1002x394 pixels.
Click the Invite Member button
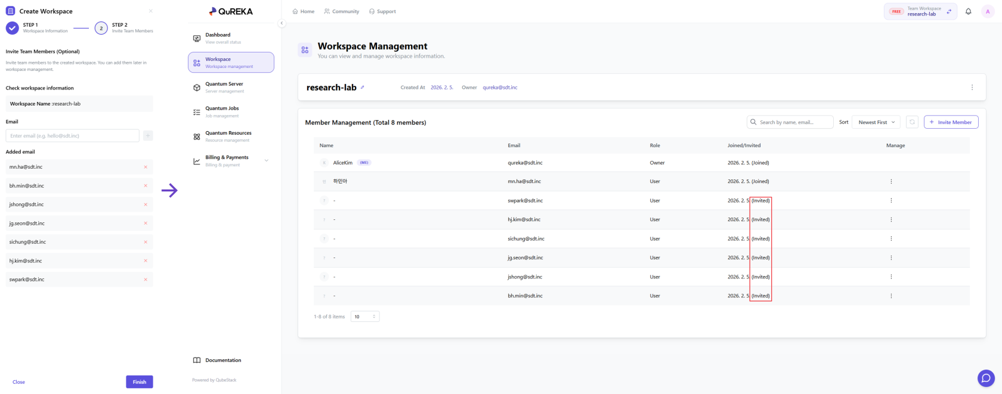click(x=951, y=122)
